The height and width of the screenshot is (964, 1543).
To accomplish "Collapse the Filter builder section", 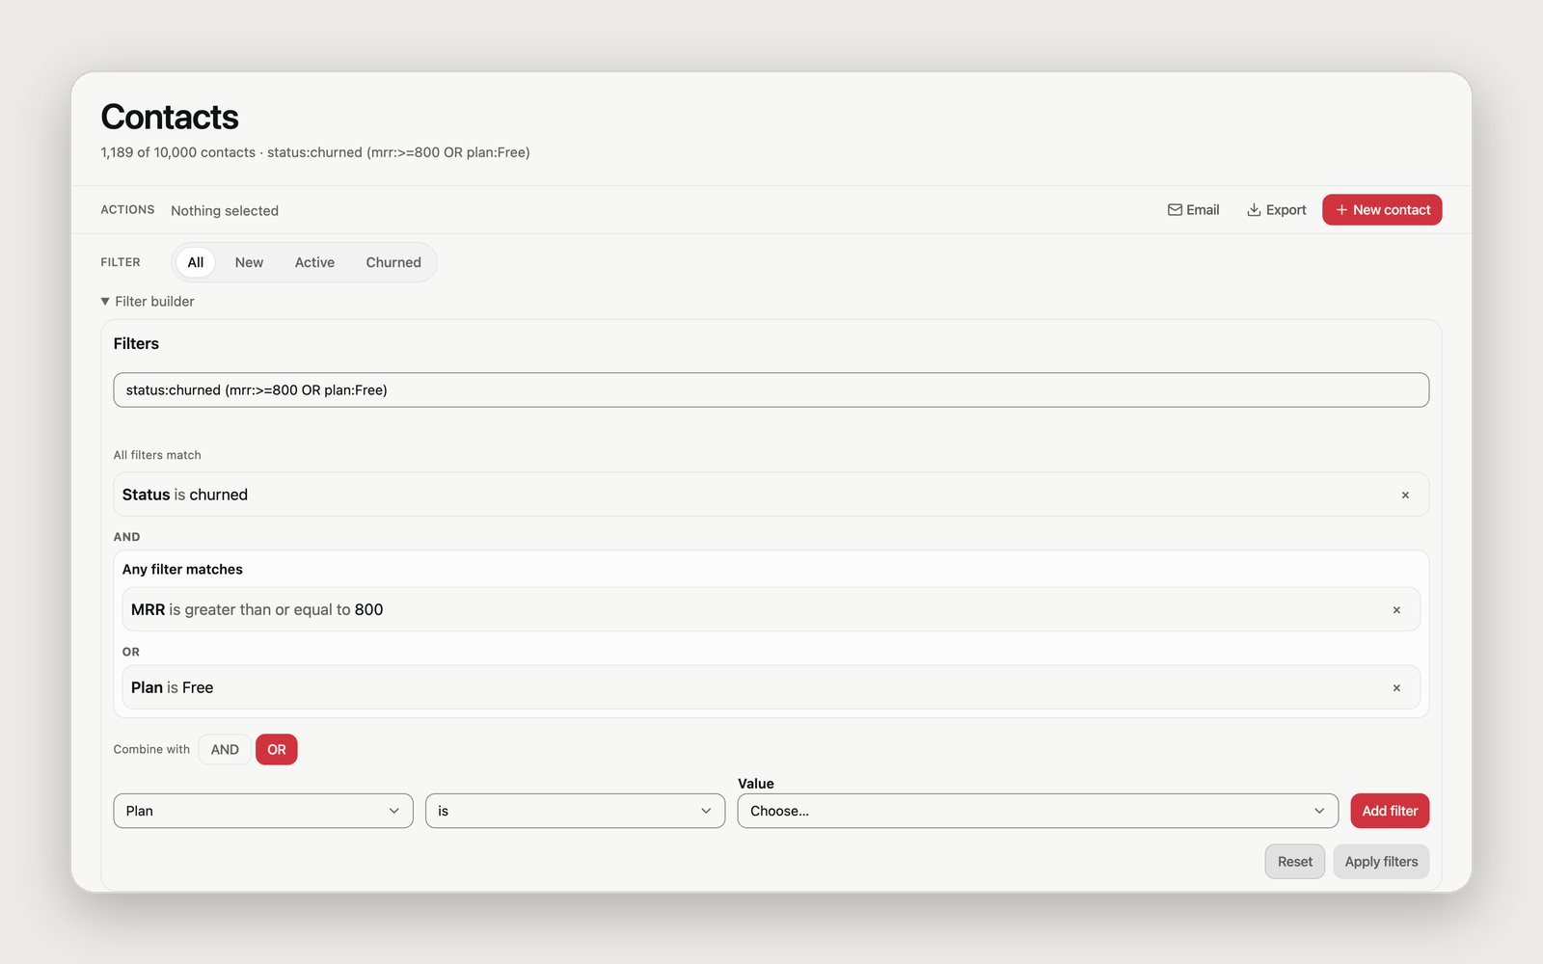I will 148,302.
